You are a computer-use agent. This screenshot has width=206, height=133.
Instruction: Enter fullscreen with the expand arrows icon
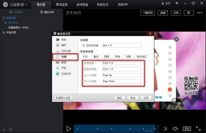pyautogui.click(x=198, y=129)
